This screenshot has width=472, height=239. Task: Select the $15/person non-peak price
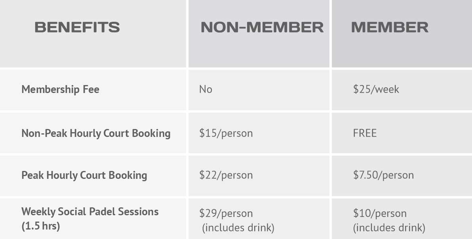coord(226,133)
